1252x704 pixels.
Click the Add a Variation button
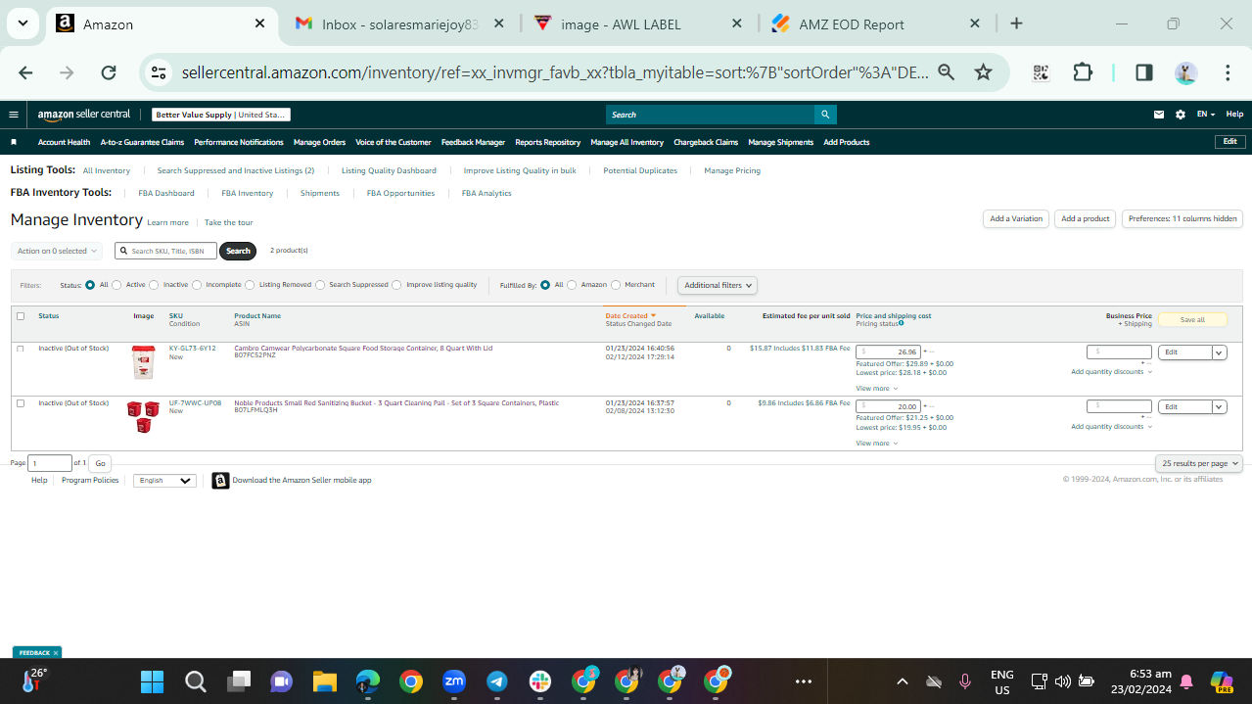click(x=1016, y=218)
